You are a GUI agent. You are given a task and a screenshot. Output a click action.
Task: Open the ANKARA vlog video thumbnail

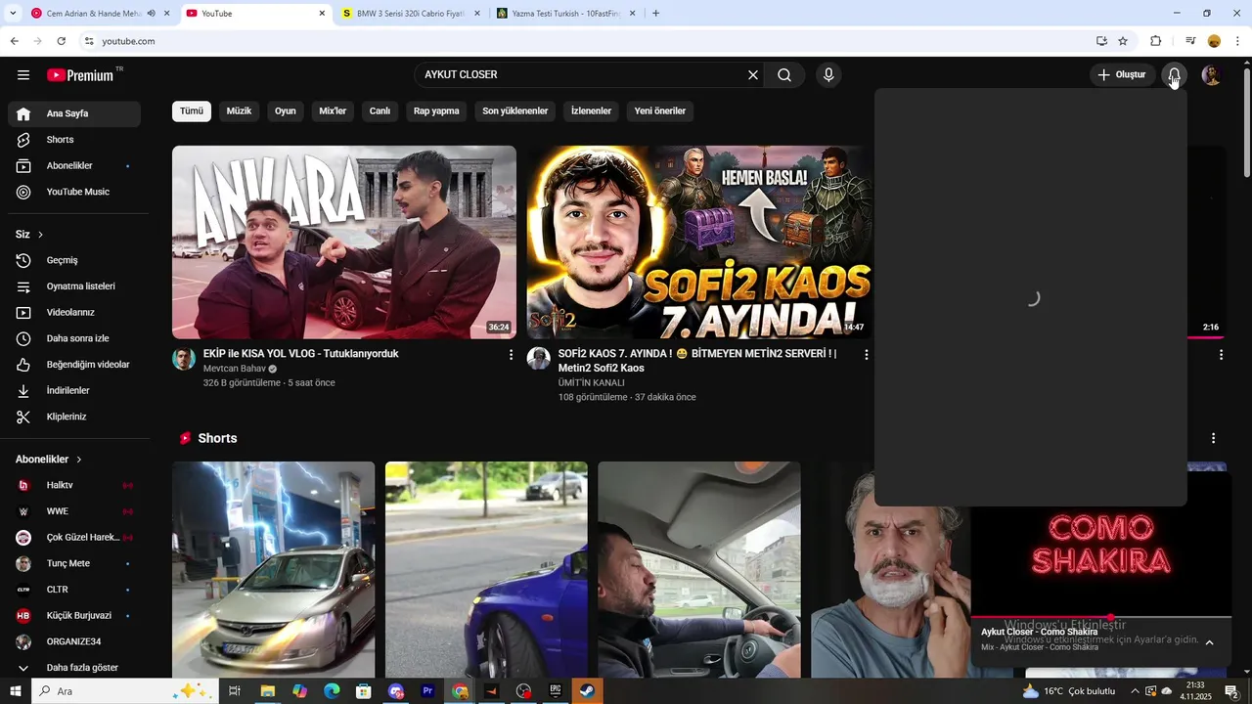click(344, 242)
